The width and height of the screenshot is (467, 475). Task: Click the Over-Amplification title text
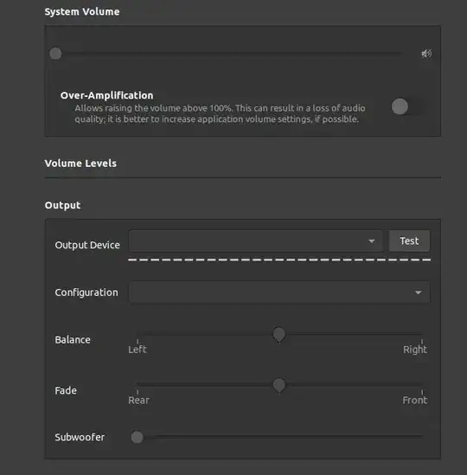click(x=106, y=95)
